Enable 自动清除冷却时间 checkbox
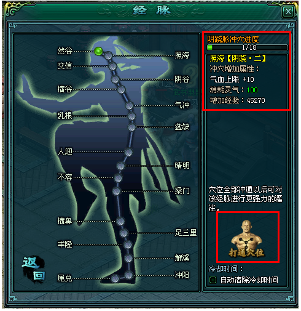 pos(213,280)
